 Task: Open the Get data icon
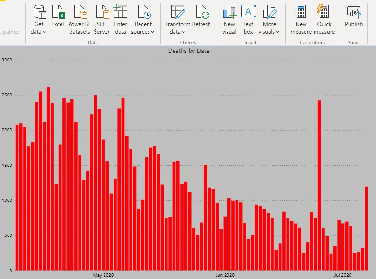[40, 12]
